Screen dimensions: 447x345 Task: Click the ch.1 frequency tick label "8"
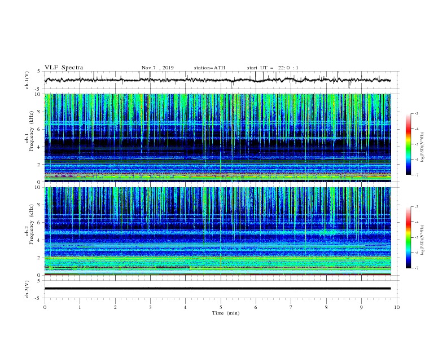point(39,112)
